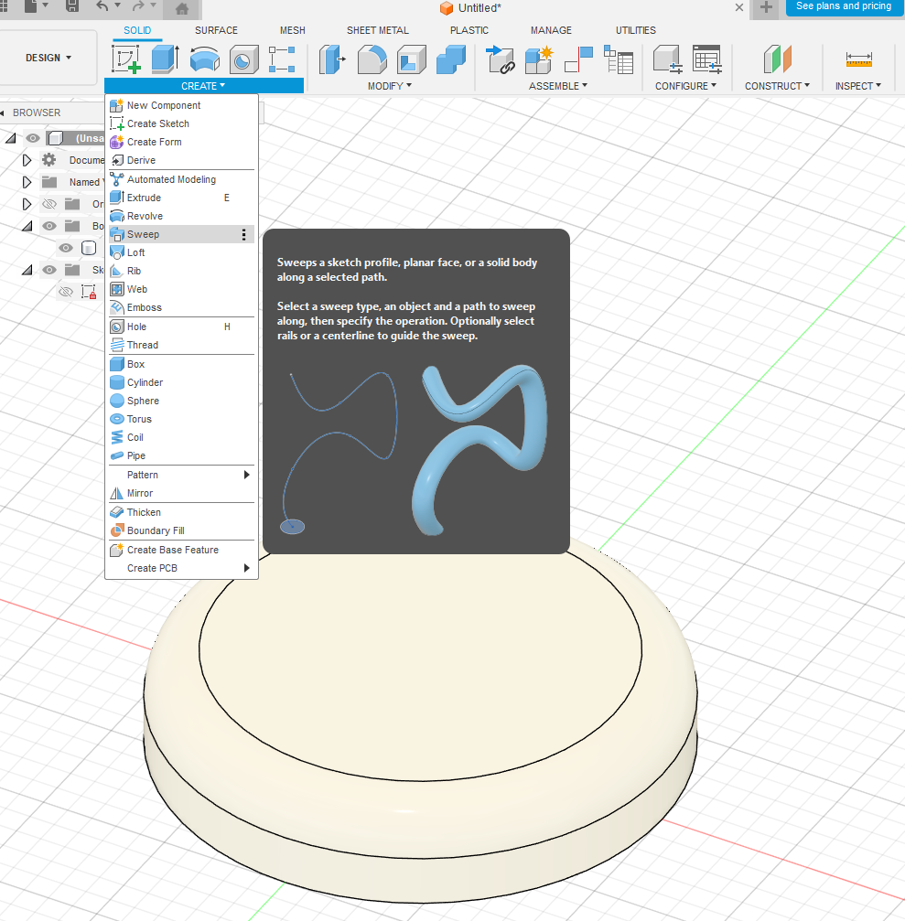
Task: Open the Pattern submenu arrow
Action: click(246, 475)
